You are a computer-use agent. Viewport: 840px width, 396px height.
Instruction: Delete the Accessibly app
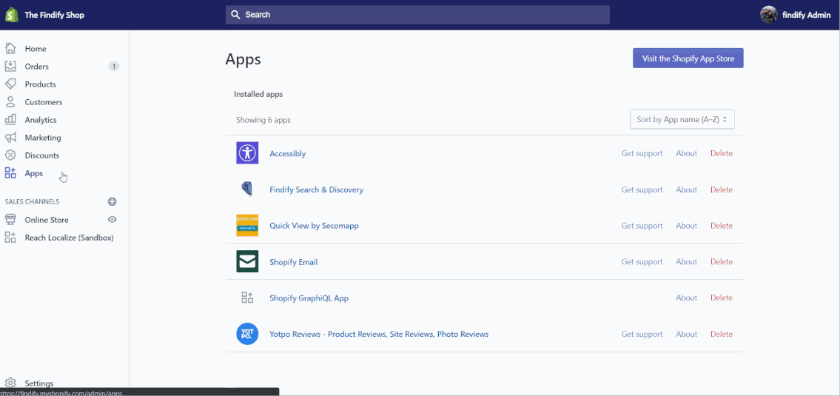click(721, 153)
